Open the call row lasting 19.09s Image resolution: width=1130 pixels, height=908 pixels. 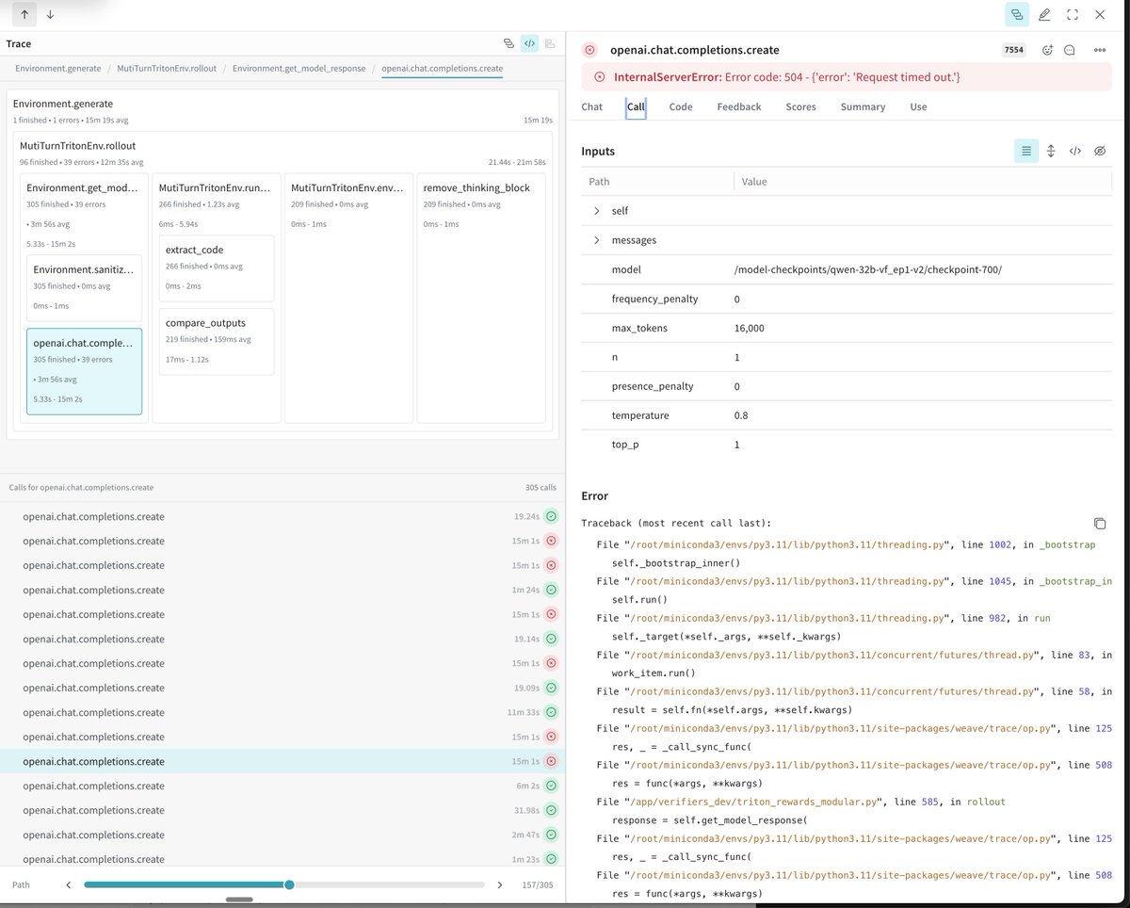pos(282,688)
